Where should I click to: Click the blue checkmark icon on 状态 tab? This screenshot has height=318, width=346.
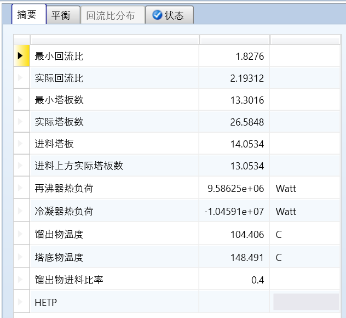(157, 15)
